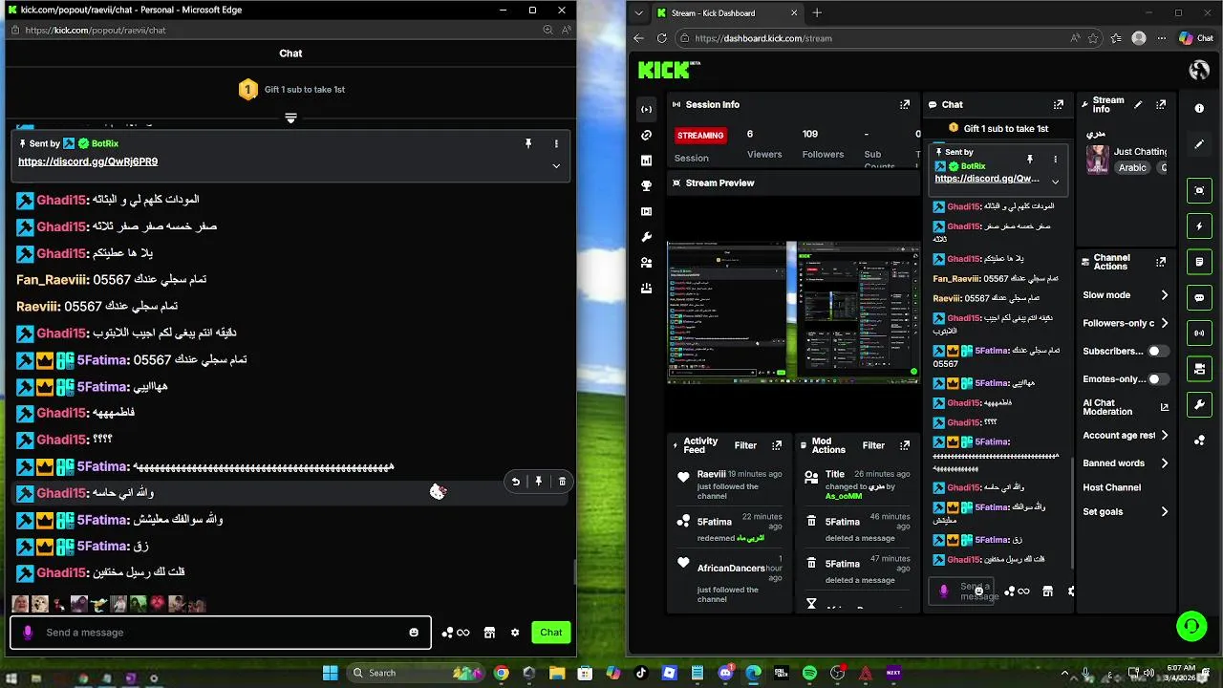Image resolution: width=1223 pixels, height=688 pixels.
Task: Toggle mod actions note widget in right rail
Action: click(1199, 262)
